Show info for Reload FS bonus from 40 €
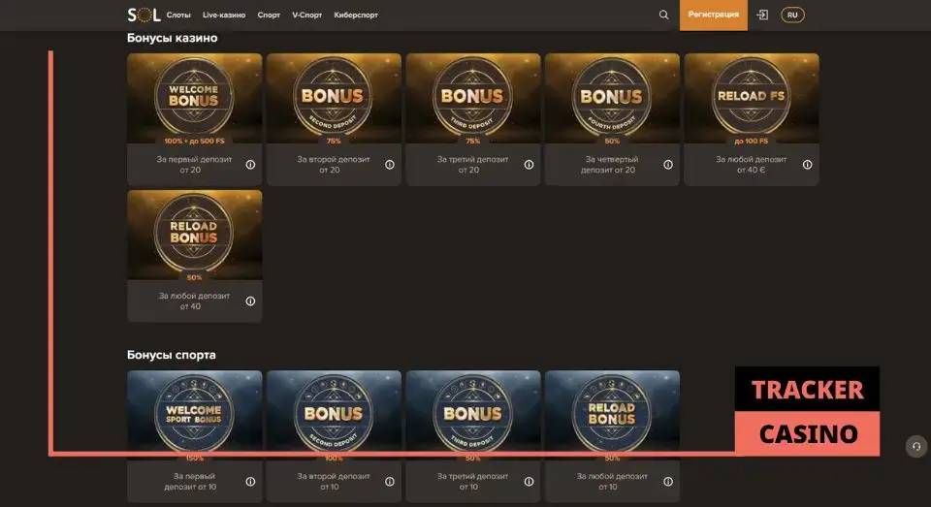Screen dimensions: 931x507 pos(808,165)
